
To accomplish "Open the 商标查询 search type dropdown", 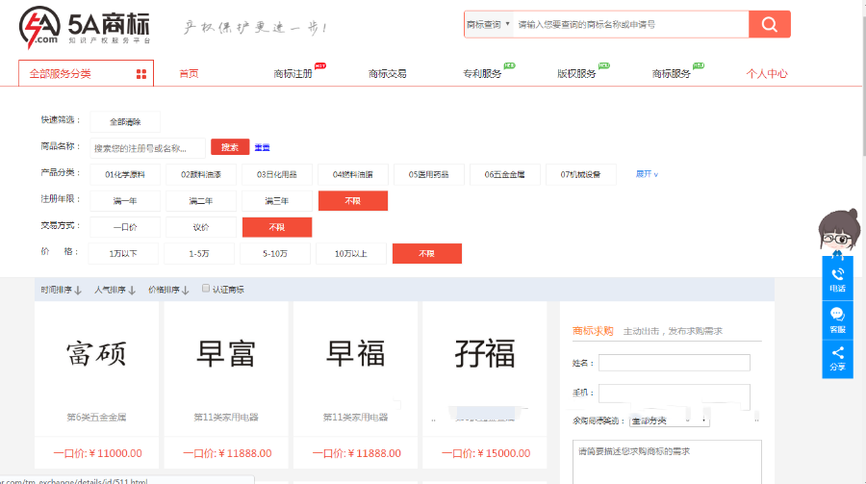I will [x=487, y=24].
